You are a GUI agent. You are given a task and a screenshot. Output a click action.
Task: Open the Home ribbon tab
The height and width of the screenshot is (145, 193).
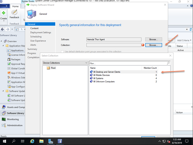15,6
